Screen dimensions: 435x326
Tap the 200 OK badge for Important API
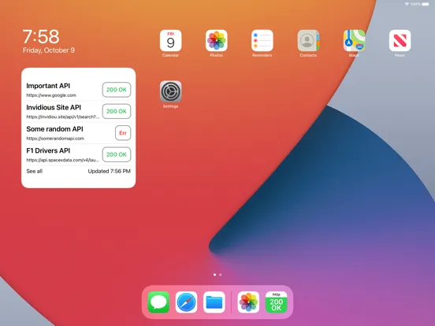coord(117,90)
